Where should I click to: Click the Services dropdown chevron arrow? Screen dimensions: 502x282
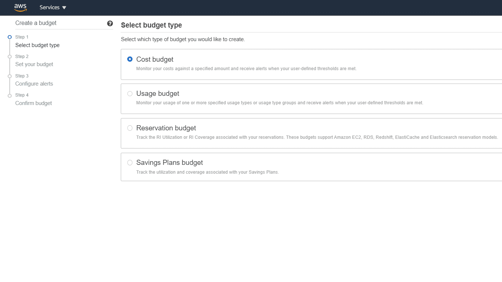click(x=64, y=7)
